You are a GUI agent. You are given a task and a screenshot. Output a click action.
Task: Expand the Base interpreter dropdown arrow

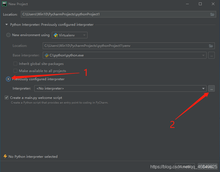203,55
